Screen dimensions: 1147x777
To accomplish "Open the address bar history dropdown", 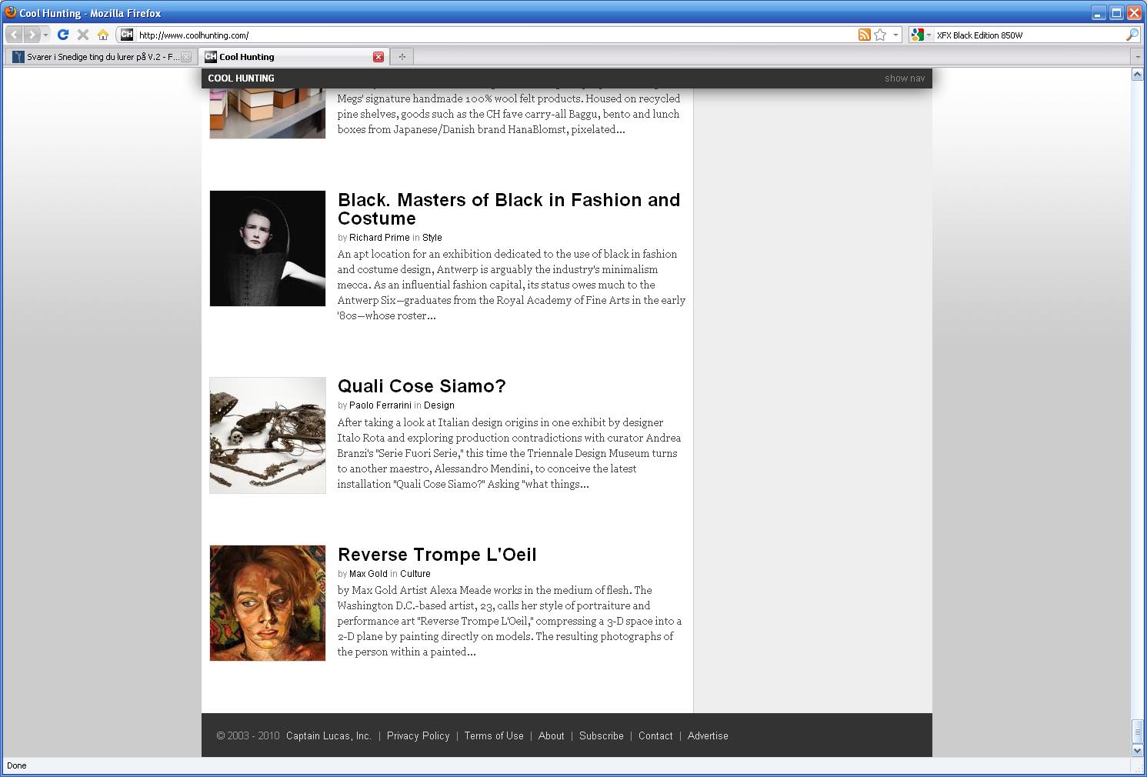I will [895, 35].
